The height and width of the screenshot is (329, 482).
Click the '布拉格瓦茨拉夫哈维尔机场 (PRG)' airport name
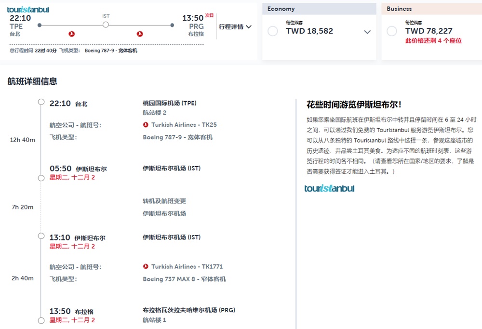click(189, 310)
